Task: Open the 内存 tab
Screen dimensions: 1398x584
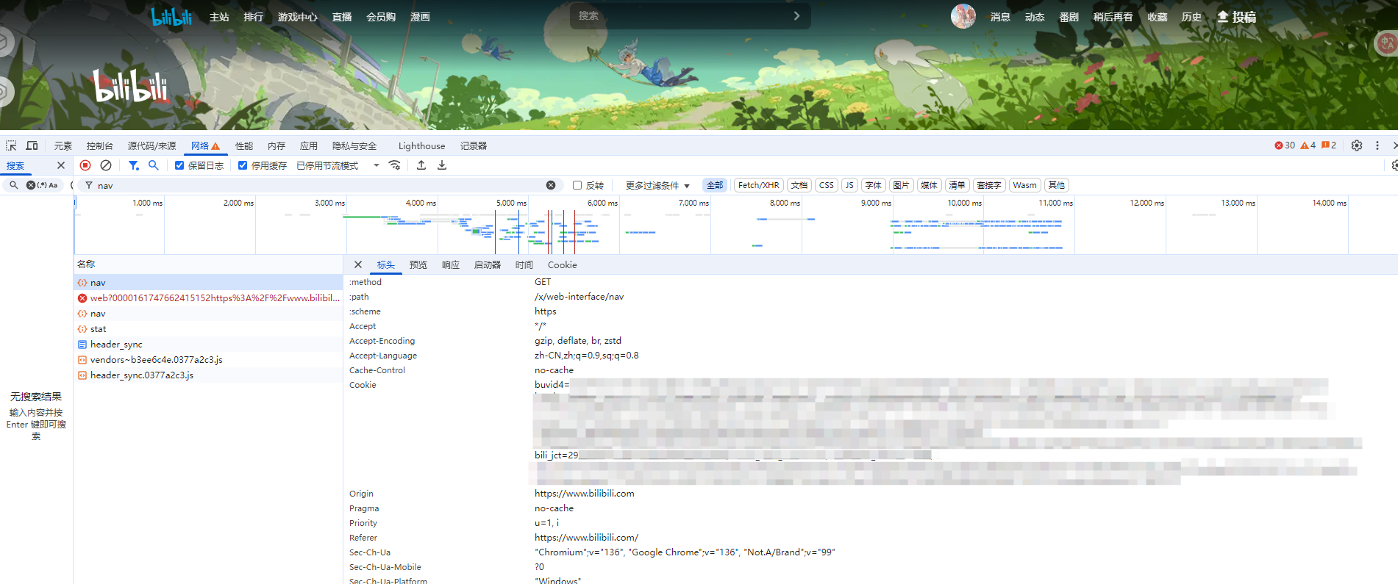Action: [277, 145]
